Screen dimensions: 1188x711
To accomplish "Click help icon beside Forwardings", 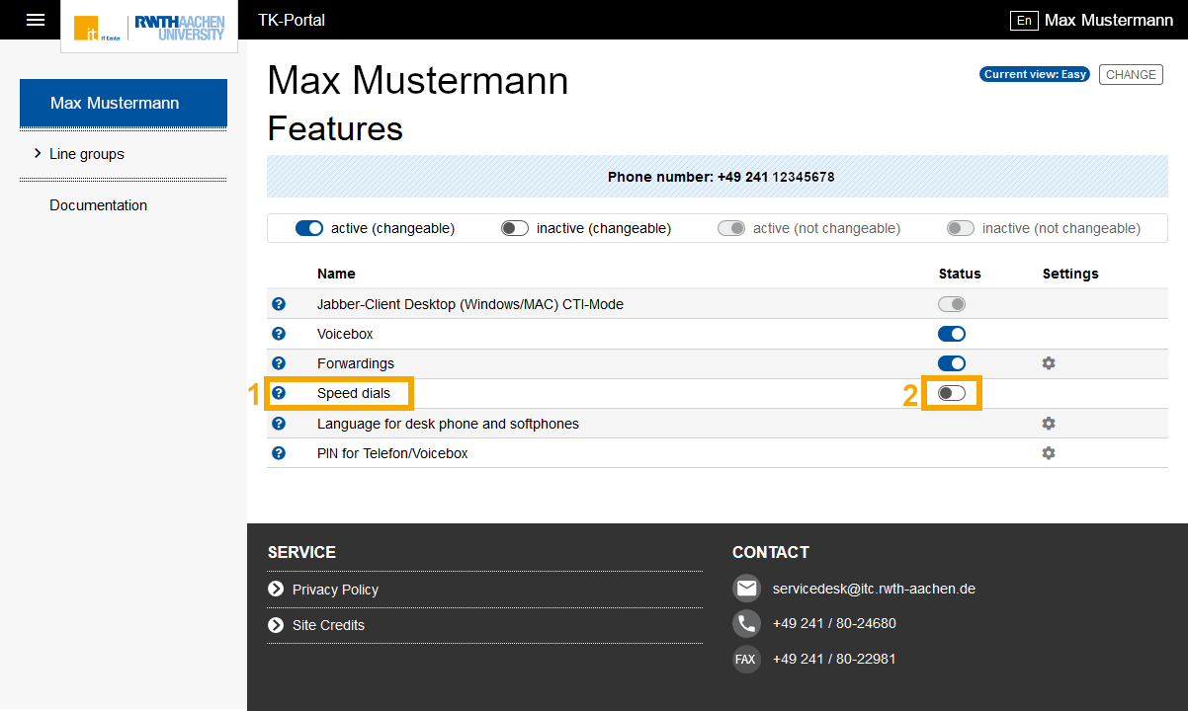I will coord(279,363).
